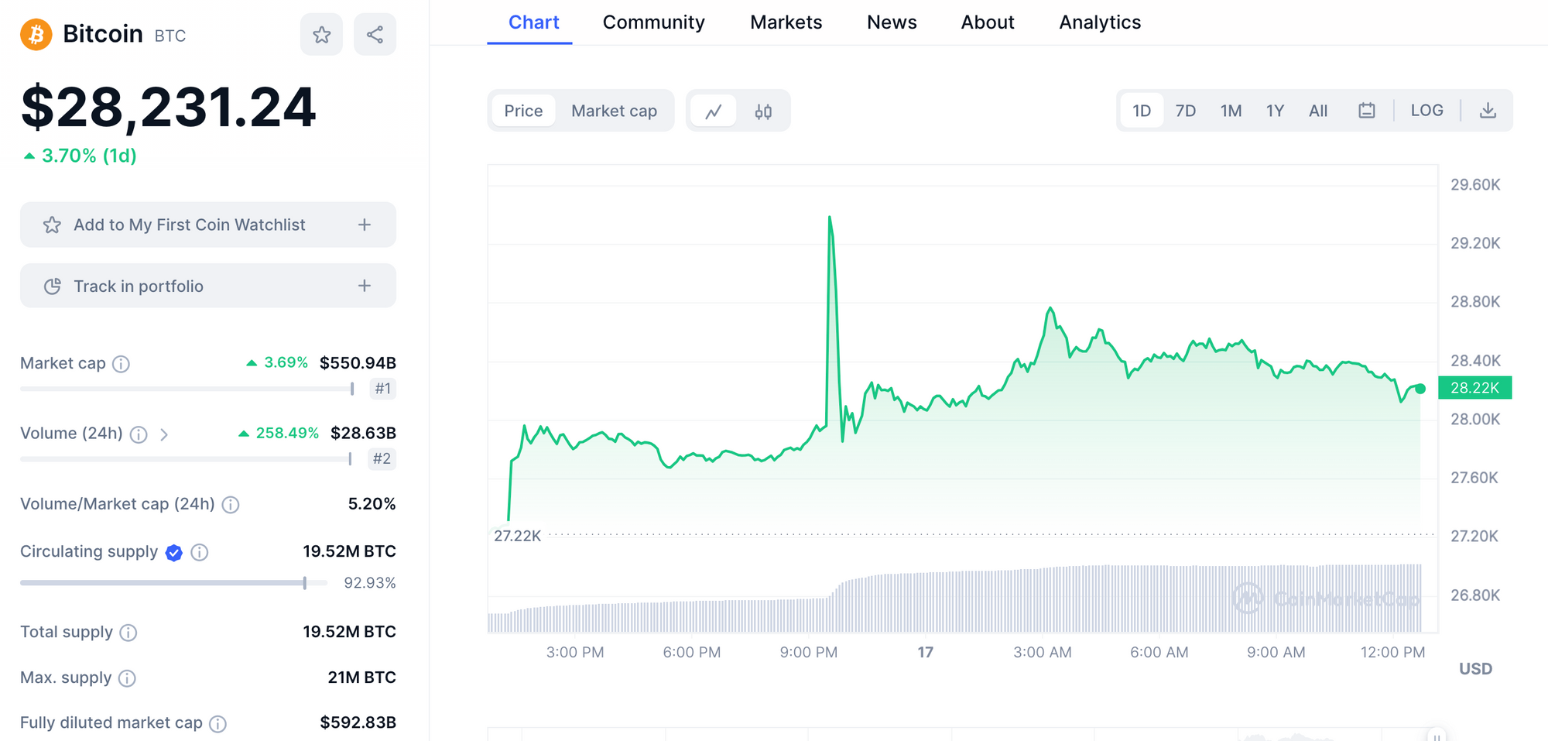Screen dimensions: 1548x741
Task: Click the volume bars beneath the chart
Action: point(955,599)
